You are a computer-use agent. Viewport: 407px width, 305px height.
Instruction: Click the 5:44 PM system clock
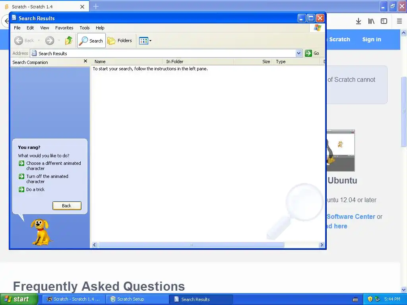tap(392, 299)
